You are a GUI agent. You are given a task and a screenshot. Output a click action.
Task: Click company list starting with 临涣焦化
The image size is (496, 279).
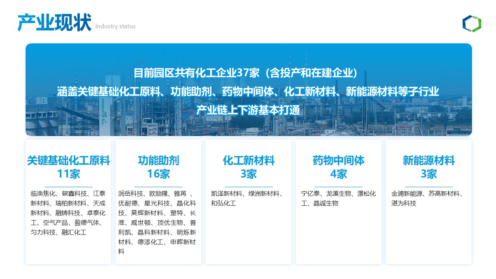(69, 213)
